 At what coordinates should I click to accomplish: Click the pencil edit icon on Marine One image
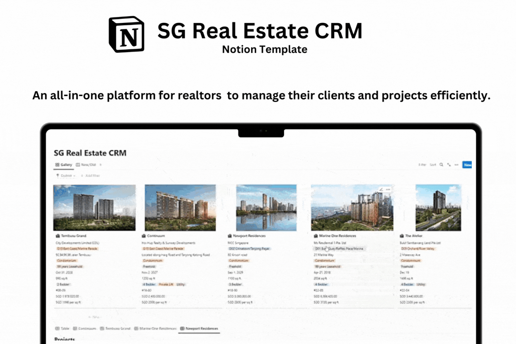[x=381, y=189]
